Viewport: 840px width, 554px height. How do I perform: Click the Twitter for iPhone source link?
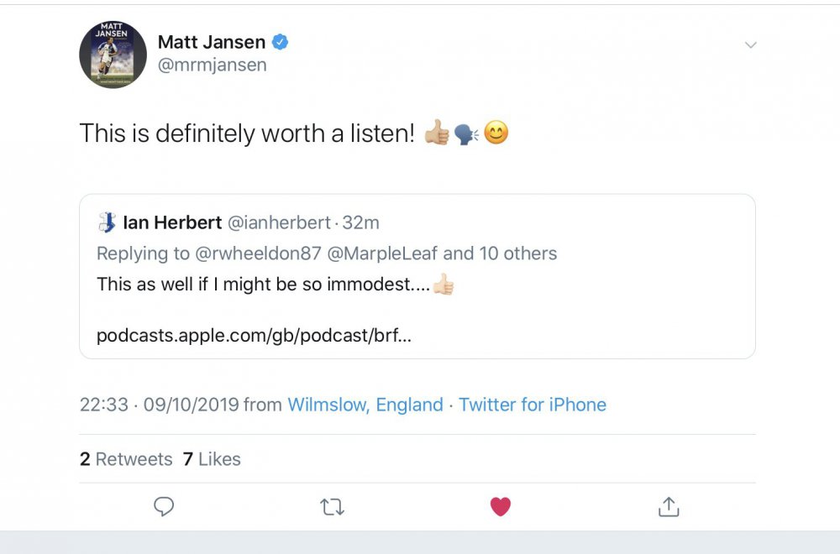pos(532,405)
